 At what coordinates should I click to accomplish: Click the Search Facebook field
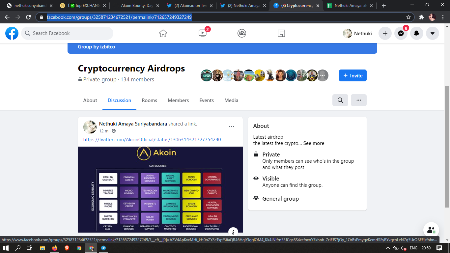coord(67,33)
